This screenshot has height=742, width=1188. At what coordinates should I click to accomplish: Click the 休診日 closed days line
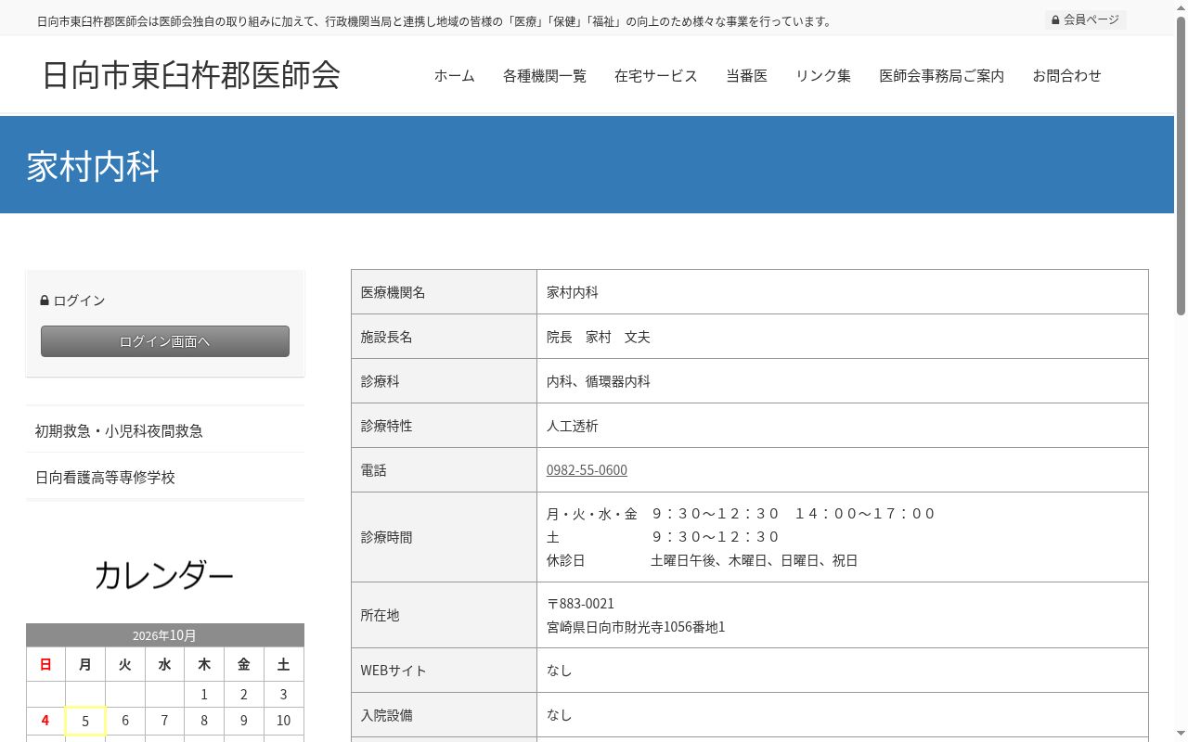click(x=703, y=560)
